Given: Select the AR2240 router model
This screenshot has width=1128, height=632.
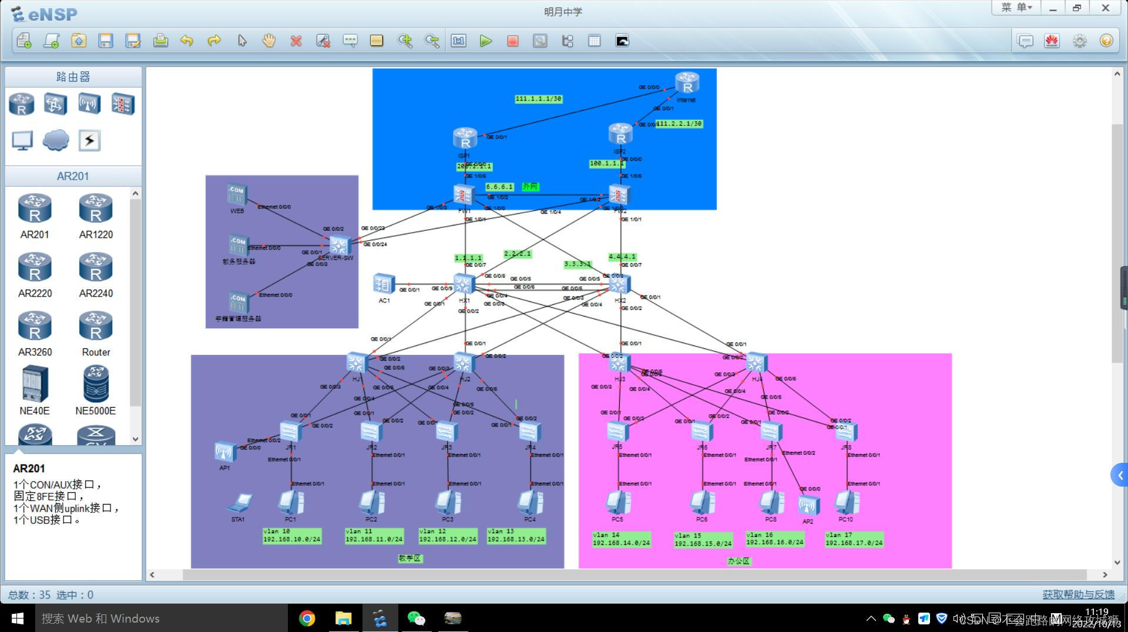Looking at the screenshot, I should 96,274.
